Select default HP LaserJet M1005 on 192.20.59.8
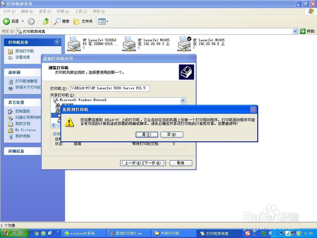This screenshot has width=317, height=238. [x=184, y=44]
